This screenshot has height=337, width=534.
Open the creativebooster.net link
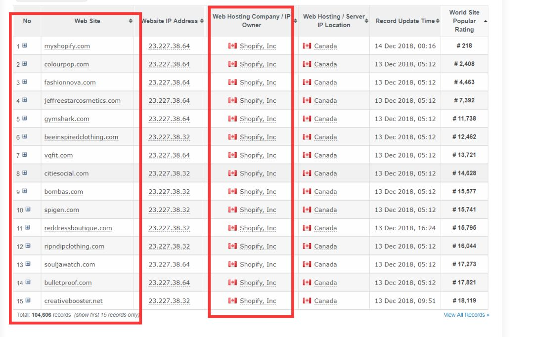tap(73, 301)
